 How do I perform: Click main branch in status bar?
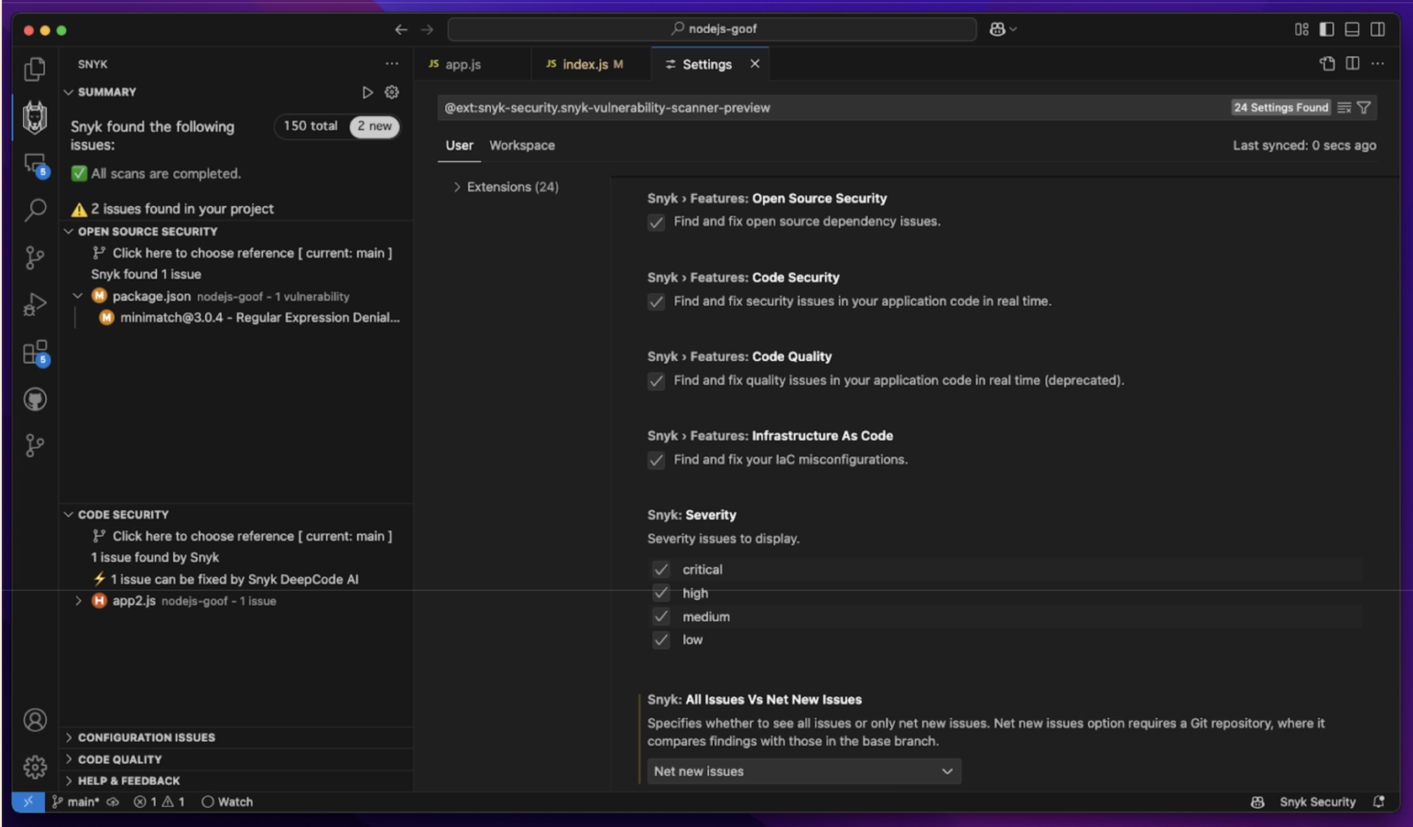[x=76, y=802]
